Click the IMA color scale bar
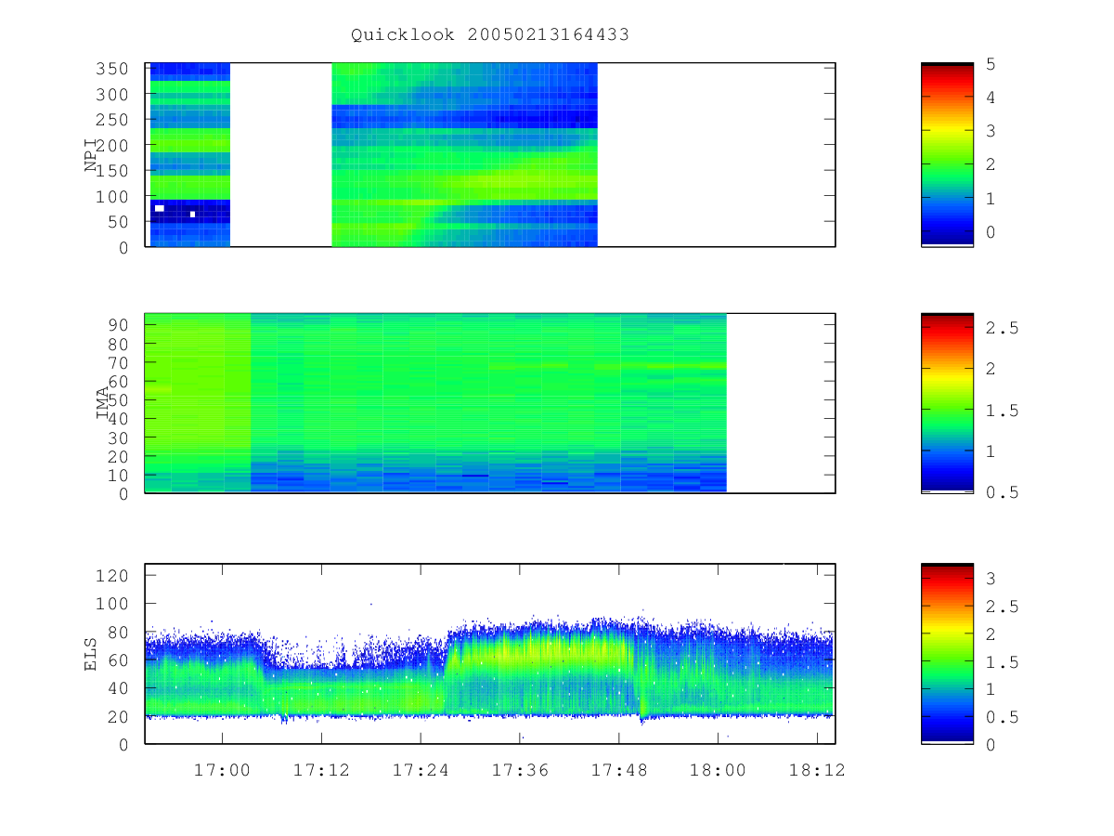 [x=947, y=403]
